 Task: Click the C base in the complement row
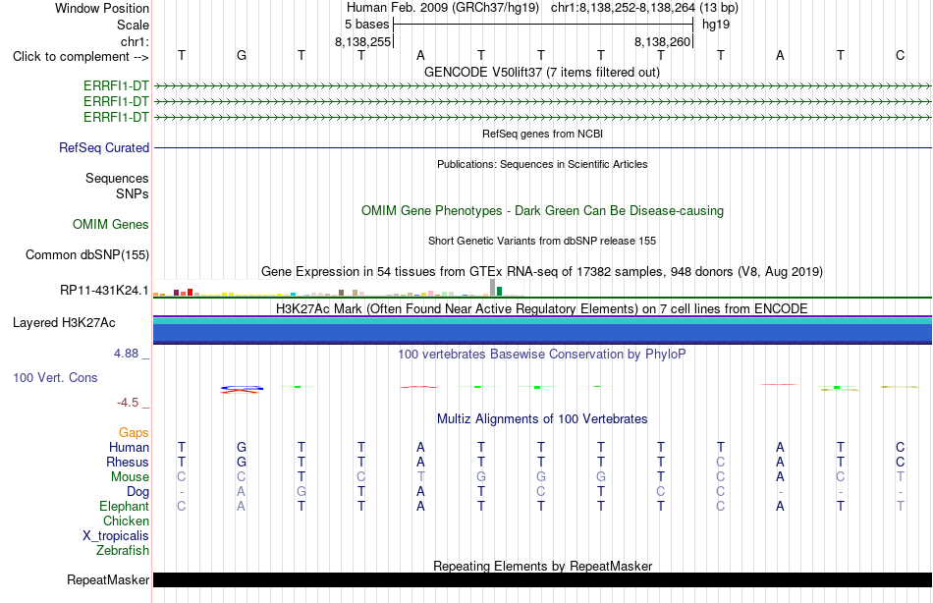pyautogui.click(x=900, y=55)
